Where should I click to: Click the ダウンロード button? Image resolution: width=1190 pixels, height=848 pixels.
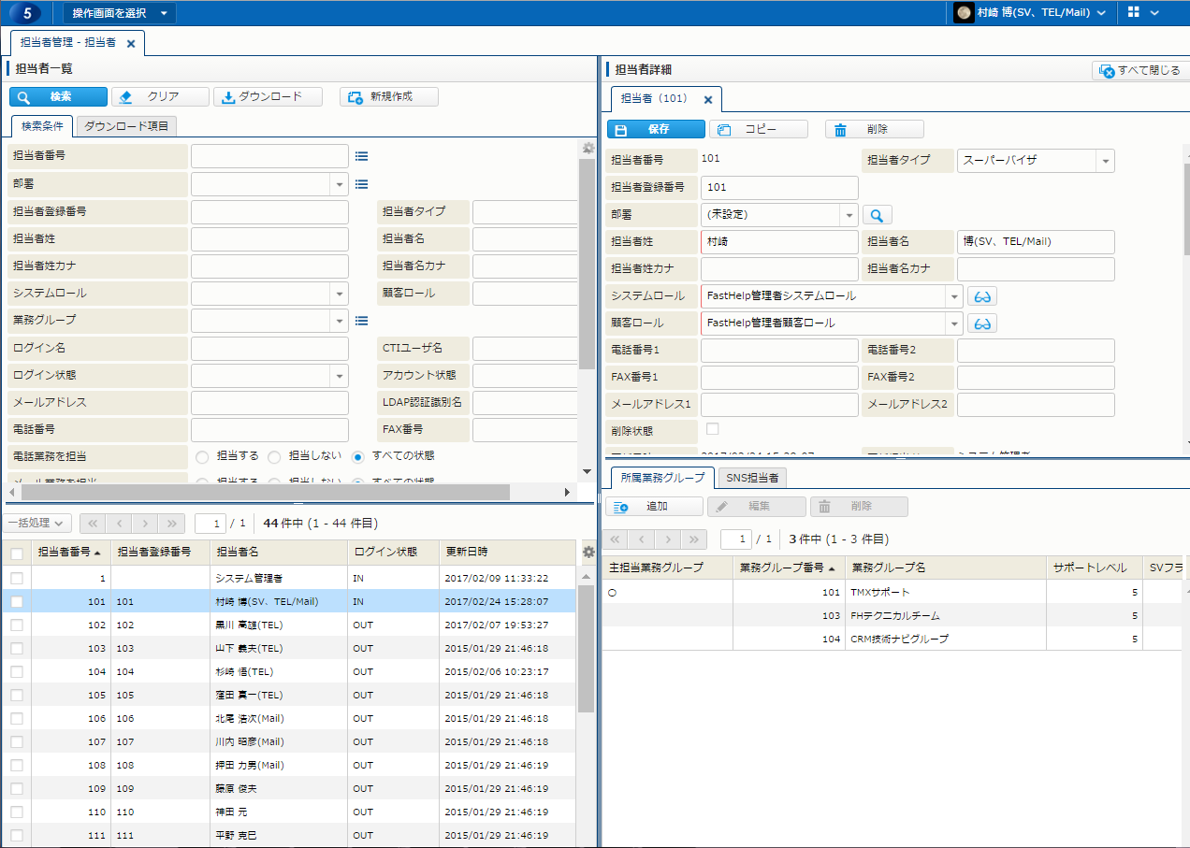tap(268, 96)
